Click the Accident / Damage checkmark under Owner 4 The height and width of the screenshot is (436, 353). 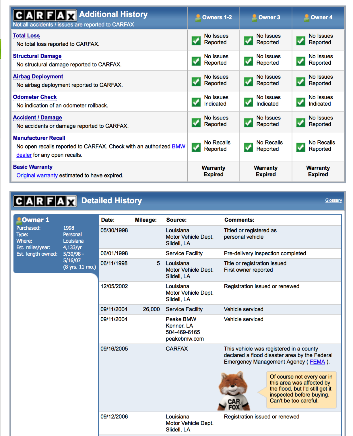(301, 122)
